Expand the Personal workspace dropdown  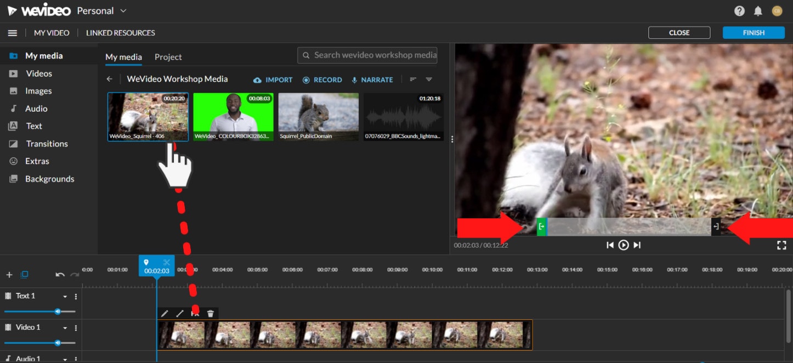[123, 11]
